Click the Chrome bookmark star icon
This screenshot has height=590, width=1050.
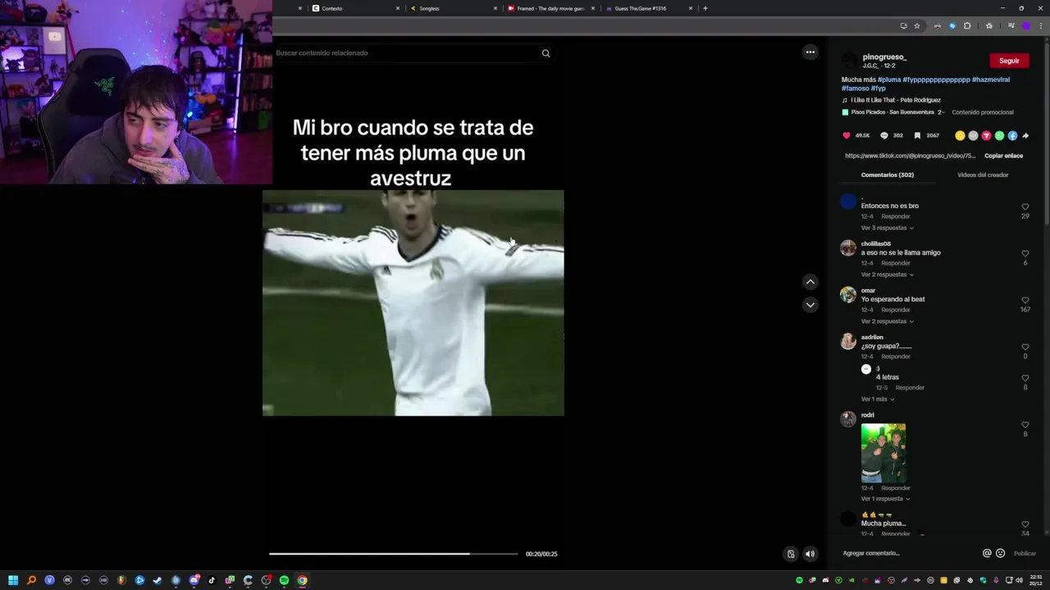(917, 25)
